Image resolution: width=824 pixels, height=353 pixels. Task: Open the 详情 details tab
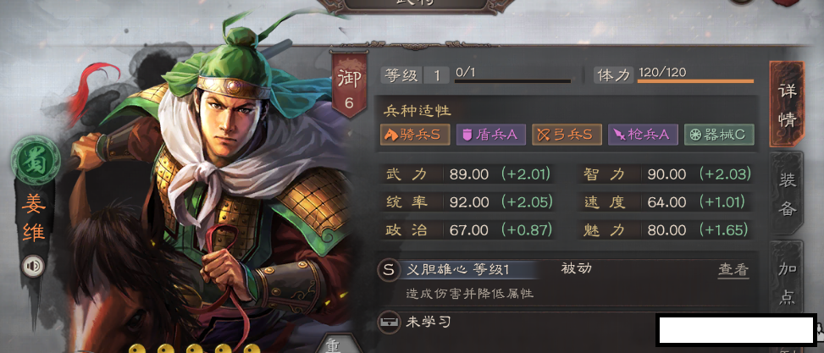(x=787, y=104)
